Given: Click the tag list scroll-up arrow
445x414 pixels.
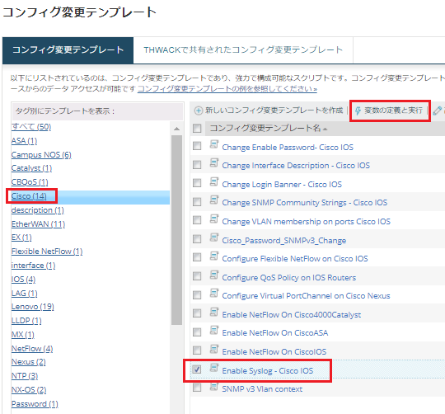Looking at the screenshot, I should tap(176, 129).
